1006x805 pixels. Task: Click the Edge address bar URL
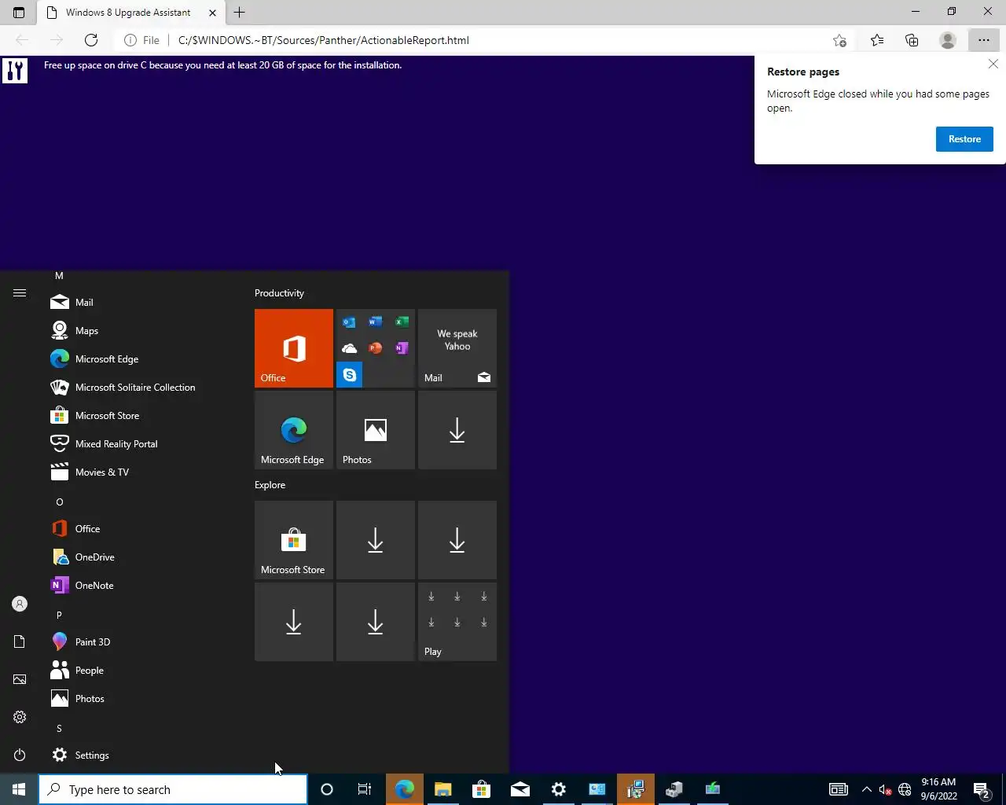click(323, 40)
